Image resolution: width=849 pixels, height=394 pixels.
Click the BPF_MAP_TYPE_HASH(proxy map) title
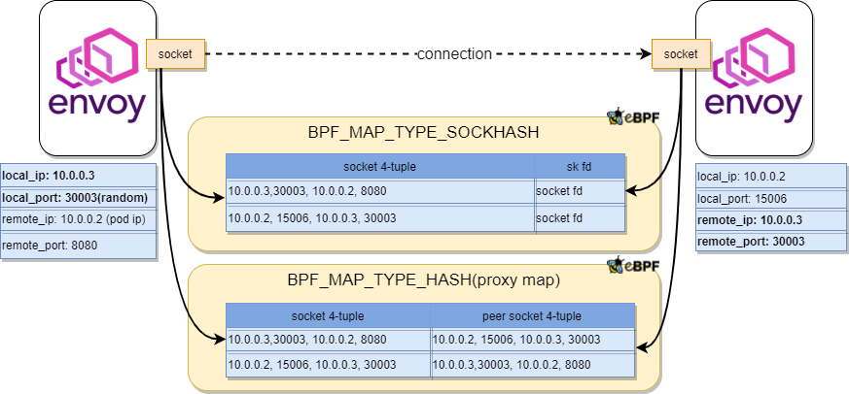coord(423,281)
